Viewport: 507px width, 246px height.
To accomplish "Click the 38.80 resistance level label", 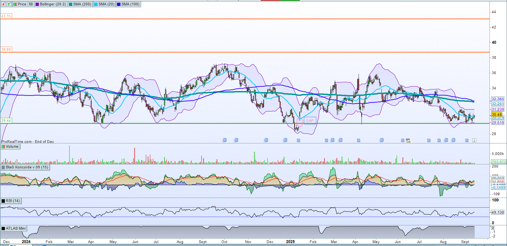I will click(6, 49).
